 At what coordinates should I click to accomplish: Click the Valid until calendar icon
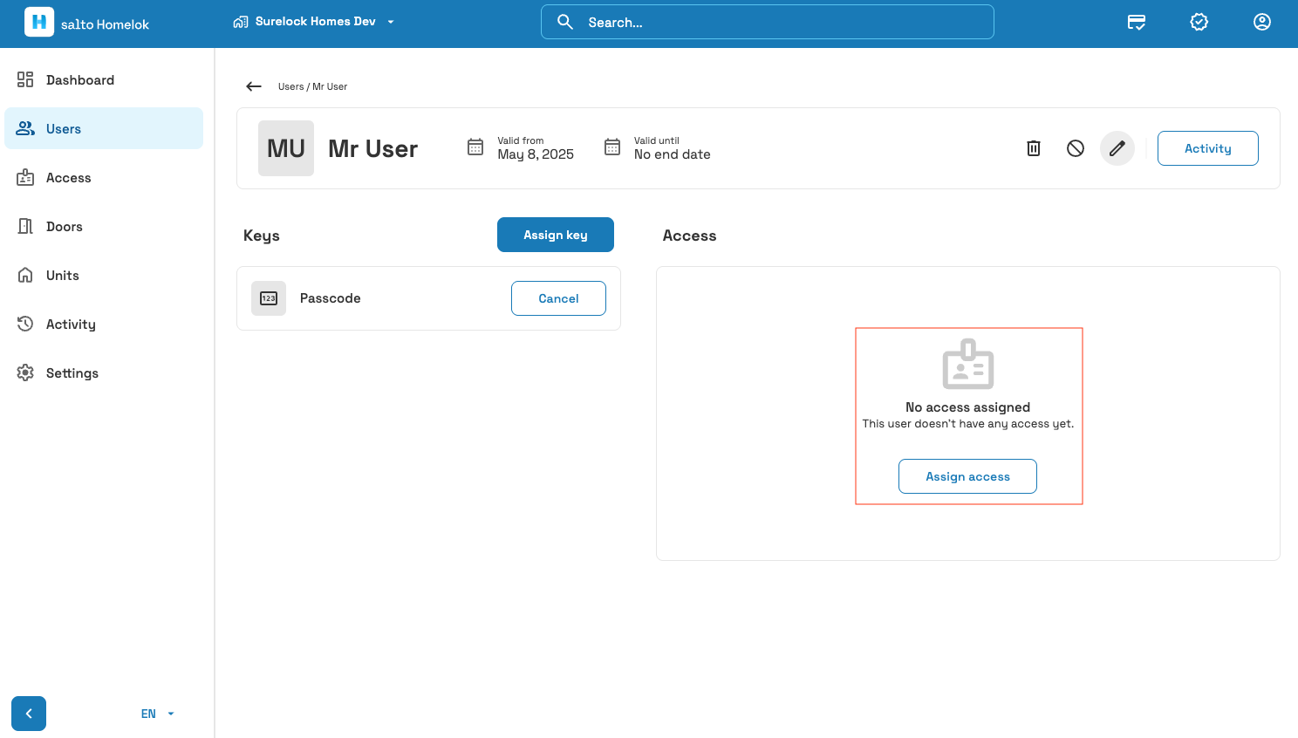click(612, 147)
